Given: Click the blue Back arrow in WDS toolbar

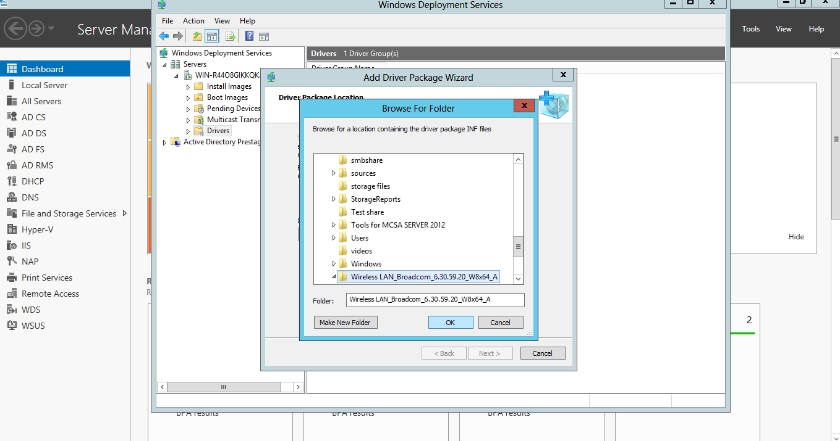Looking at the screenshot, I should point(164,36).
